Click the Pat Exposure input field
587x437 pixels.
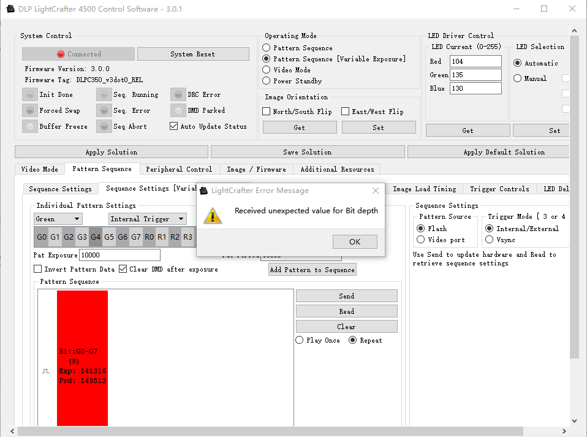[120, 255]
